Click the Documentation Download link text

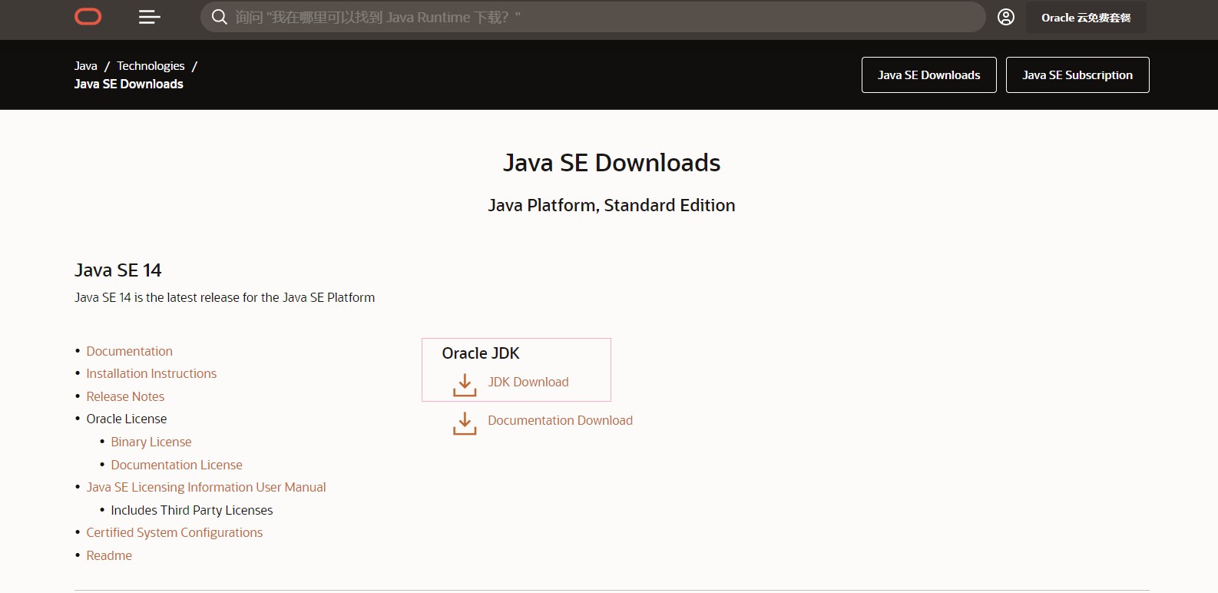560,420
